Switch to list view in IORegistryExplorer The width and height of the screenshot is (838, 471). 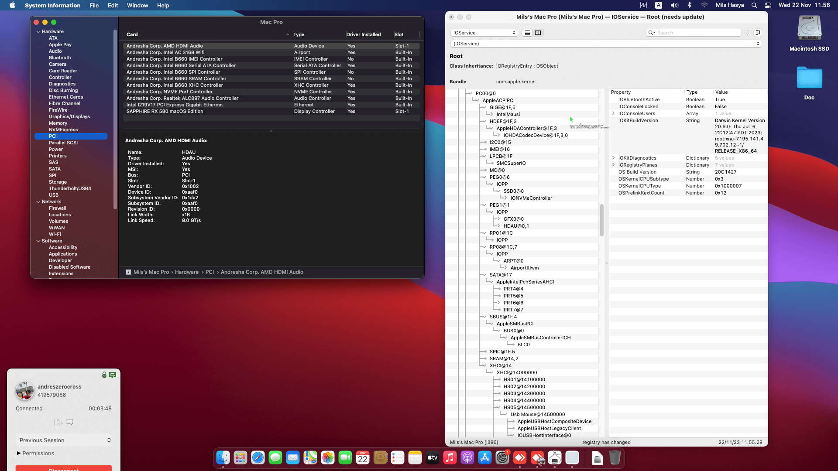(x=527, y=33)
